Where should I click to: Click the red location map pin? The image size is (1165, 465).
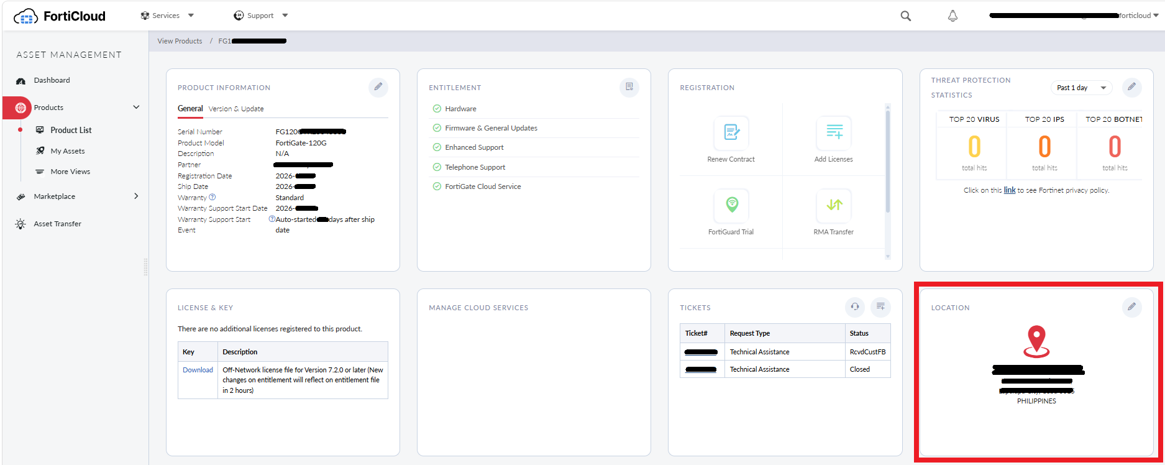pyautogui.click(x=1036, y=341)
